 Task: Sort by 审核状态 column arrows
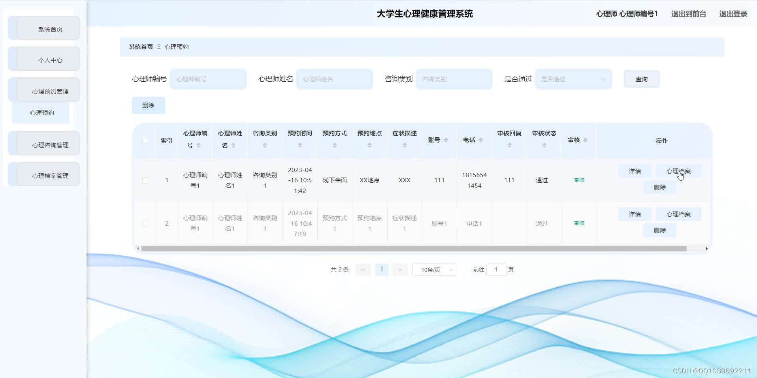click(544, 146)
